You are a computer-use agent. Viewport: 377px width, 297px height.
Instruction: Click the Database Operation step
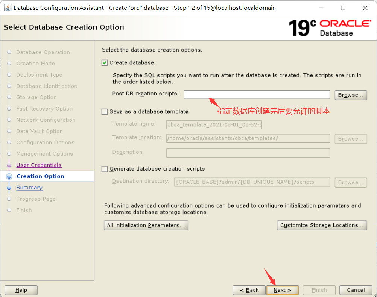pyautogui.click(x=43, y=52)
